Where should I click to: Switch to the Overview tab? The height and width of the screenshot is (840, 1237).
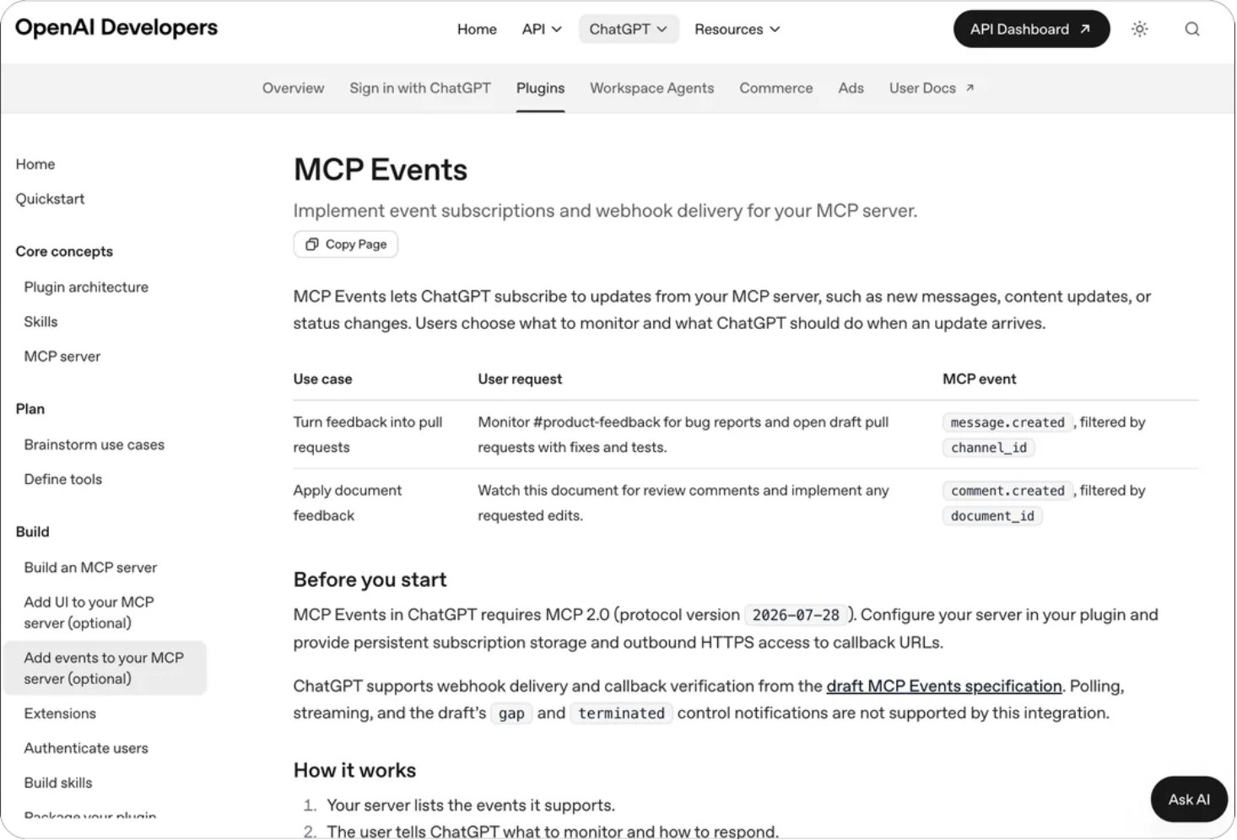(293, 88)
